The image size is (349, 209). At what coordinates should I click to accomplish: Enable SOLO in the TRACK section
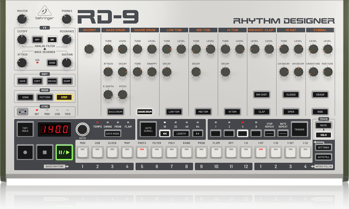(324, 135)
